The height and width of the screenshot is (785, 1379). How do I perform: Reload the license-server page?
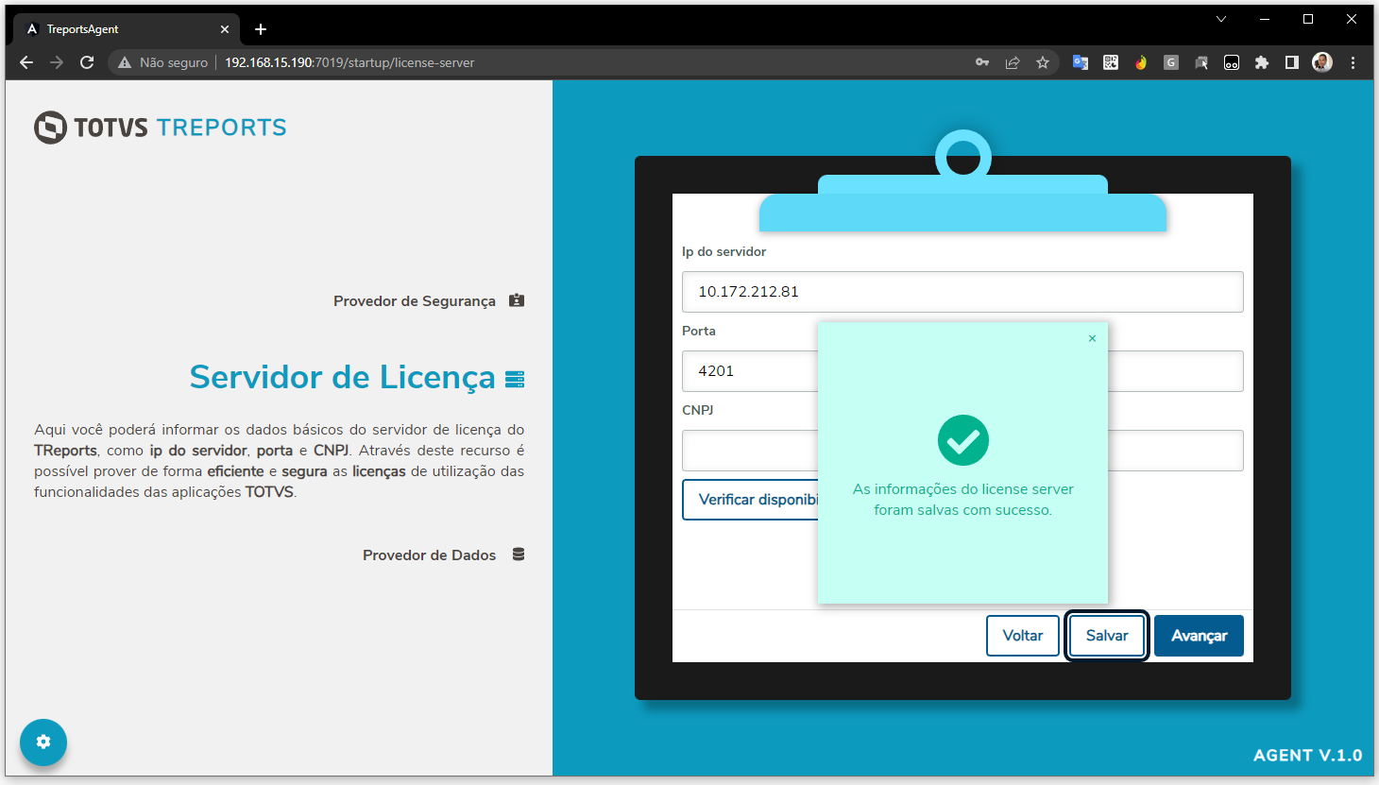pos(87,62)
